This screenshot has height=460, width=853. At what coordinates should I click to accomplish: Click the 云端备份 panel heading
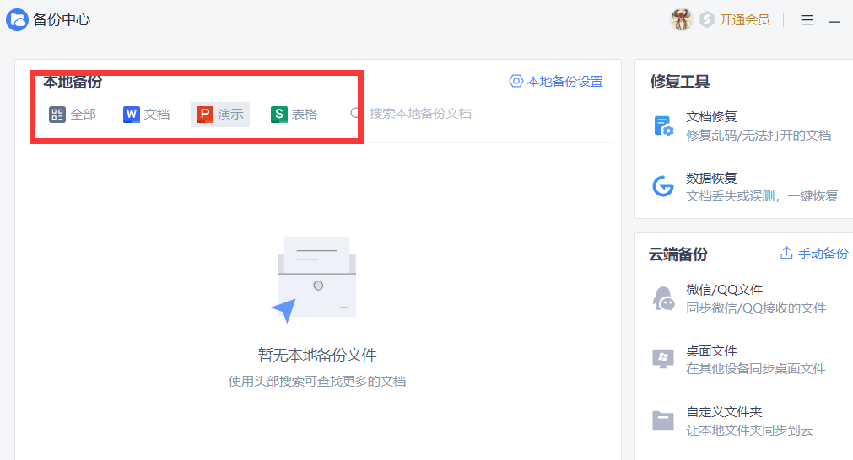(678, 254)
